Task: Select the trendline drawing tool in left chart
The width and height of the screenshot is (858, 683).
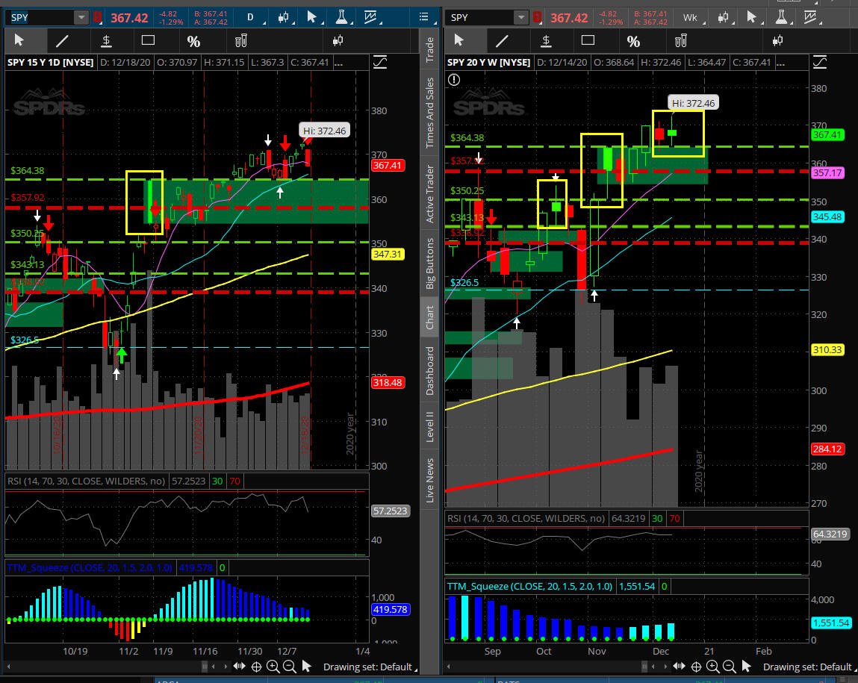Action: point(63,41)
